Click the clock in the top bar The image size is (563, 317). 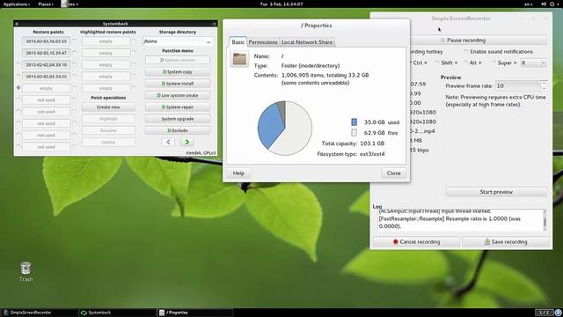pos(281,4)
